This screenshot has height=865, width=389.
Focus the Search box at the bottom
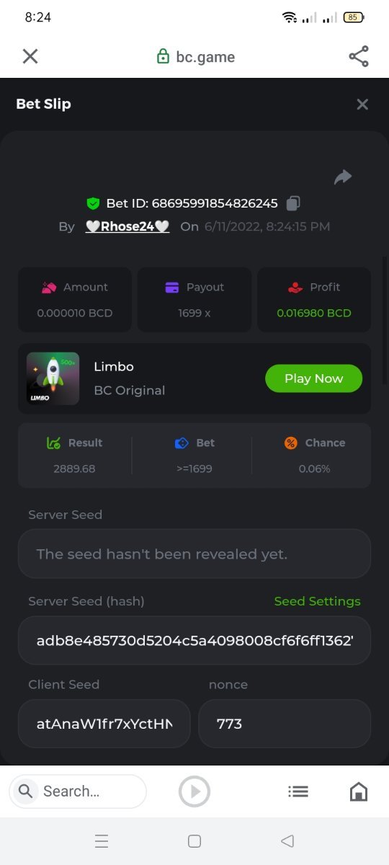click(78, 791)
